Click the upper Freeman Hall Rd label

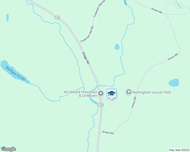99,8
